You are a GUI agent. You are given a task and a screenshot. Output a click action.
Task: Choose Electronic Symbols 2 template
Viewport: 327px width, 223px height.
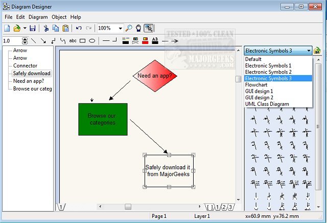278,72
